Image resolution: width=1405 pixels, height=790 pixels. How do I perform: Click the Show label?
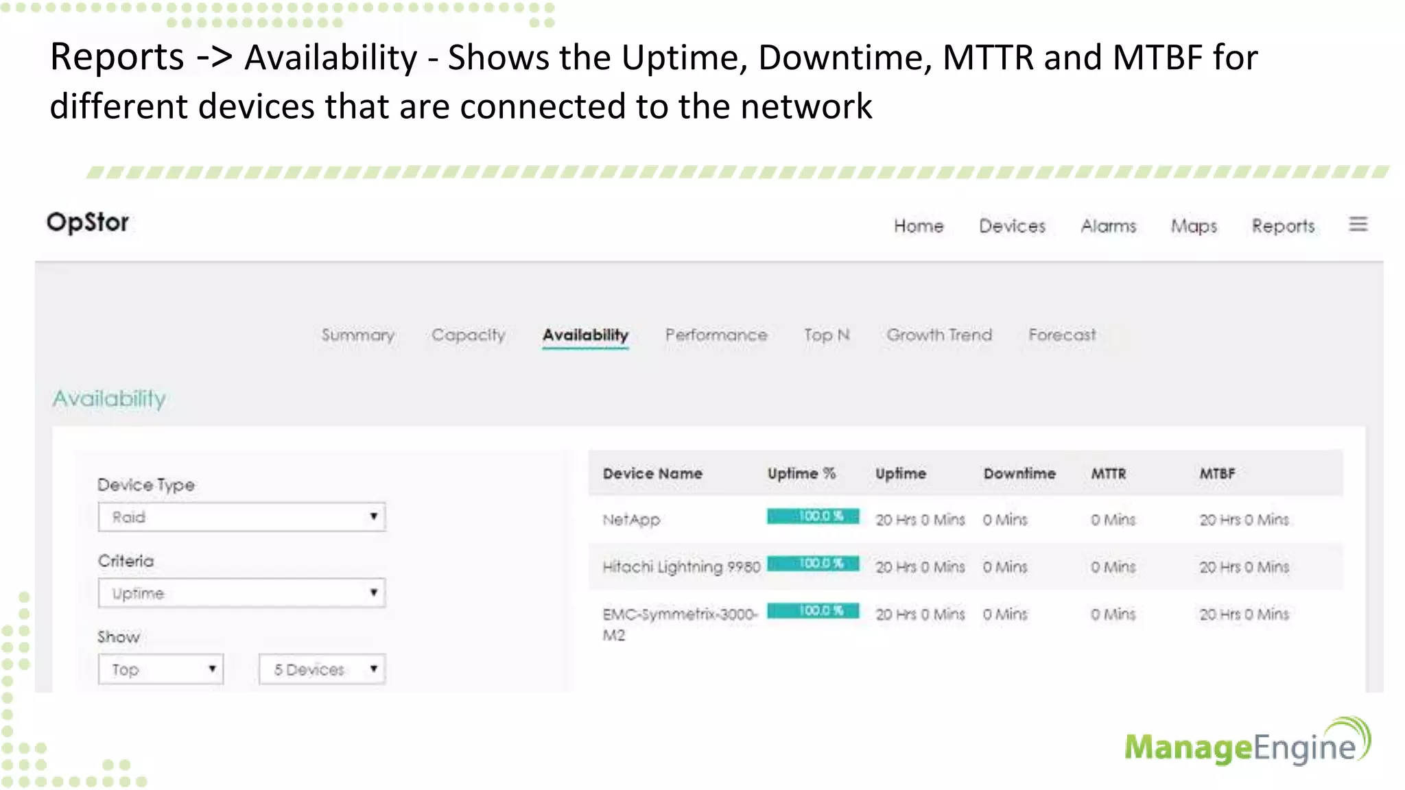pyautogui.click(x=119, y=636)
